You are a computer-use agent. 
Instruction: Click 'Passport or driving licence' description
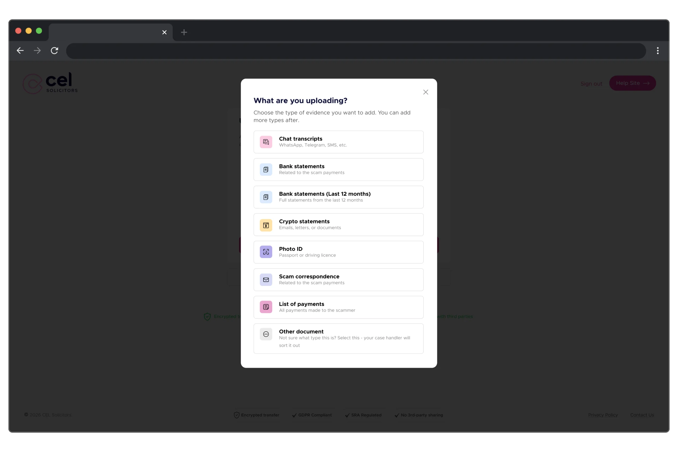coord(307,255)
